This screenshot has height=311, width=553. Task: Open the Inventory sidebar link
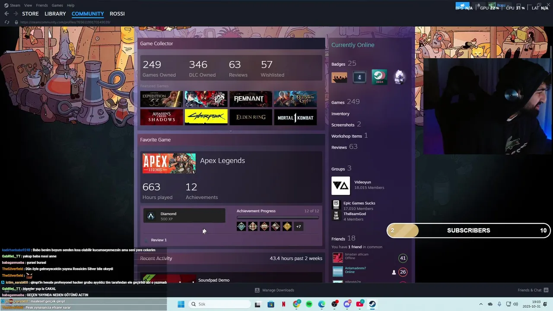pyautogui.click(x=340, y=114)
